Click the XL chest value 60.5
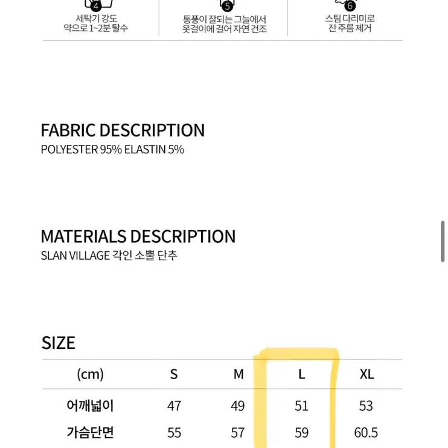Screen dimensions: 448x448 tap(366, 432)
